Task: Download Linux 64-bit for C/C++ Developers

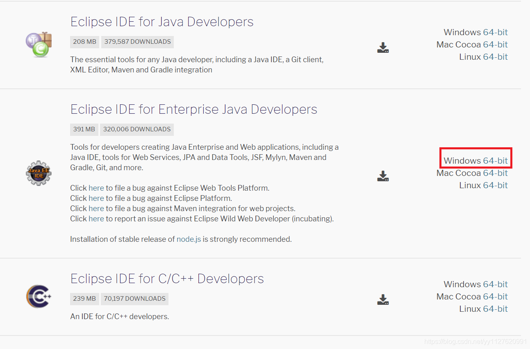Action: (x=495, y=309)
